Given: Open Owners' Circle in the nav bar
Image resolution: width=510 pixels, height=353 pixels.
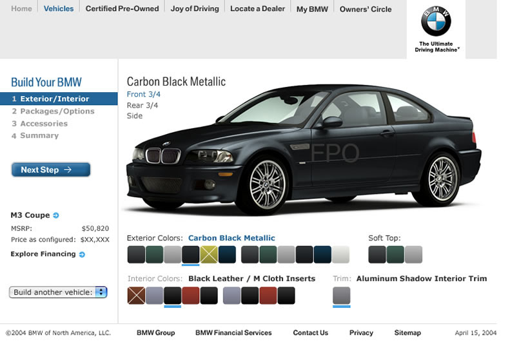Looking at the screenshot, I should [366, 9].
